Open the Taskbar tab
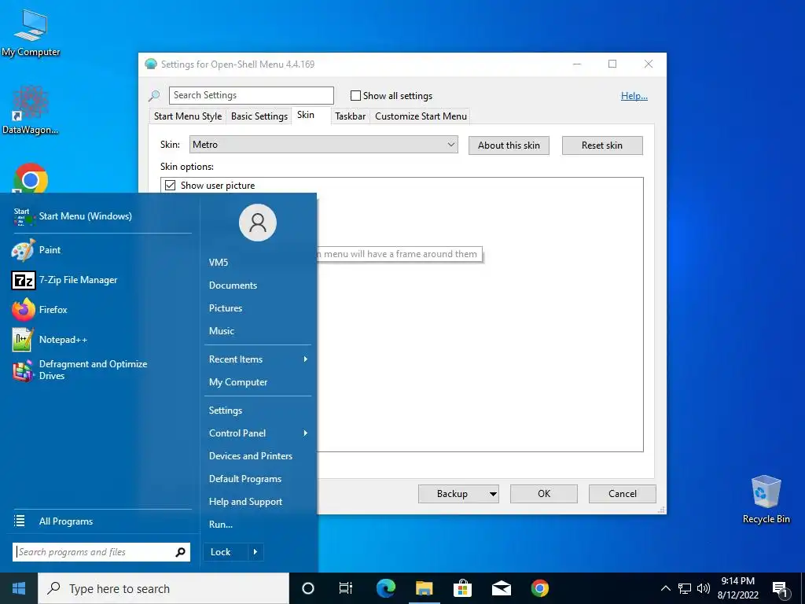The height and width of the screenshot is (604, 805). tap(350, 116)
